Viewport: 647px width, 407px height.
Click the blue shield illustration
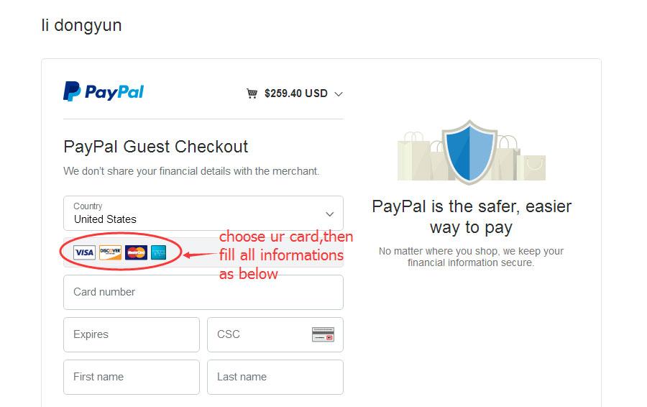tap(469, 152)
